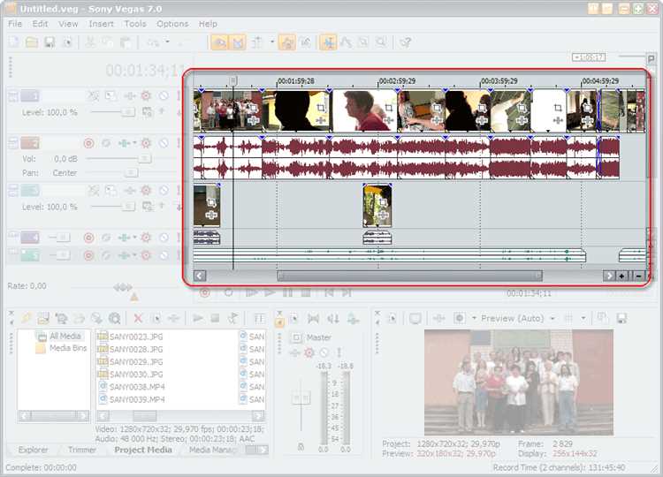This screenshot has height=477, width=663.
Task: Save preview snapshot with disk icon
Action: click(x=621, y=318)
